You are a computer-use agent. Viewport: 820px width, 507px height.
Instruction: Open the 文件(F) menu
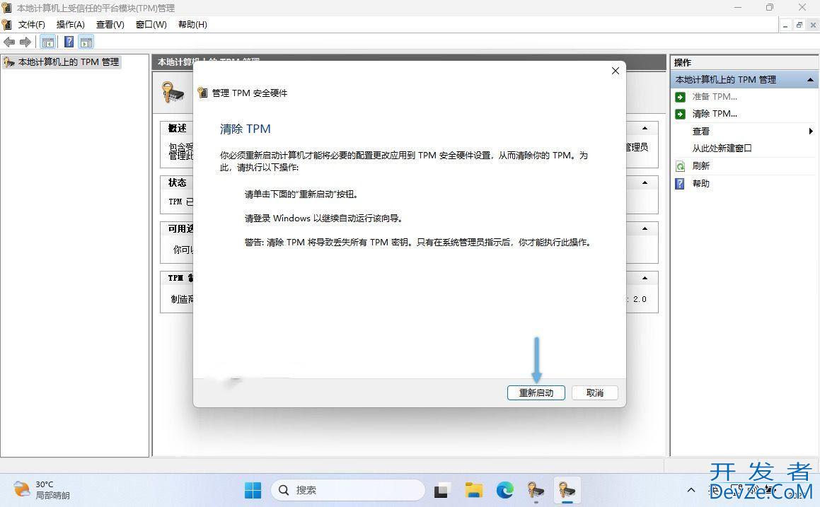[31, 25]
